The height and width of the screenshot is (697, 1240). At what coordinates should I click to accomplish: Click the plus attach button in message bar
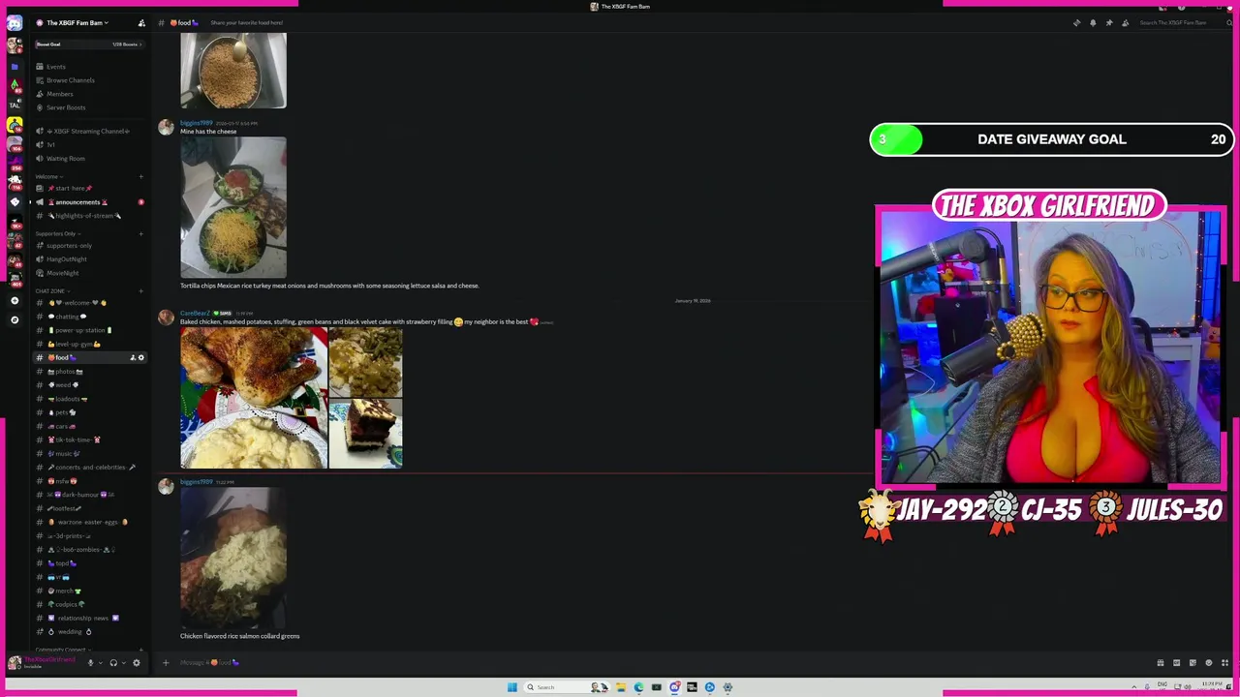[x=166, y=663]
